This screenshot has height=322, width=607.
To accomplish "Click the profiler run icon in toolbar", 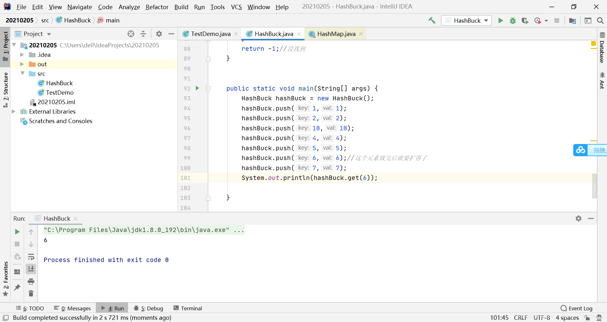I will point(537,21).
